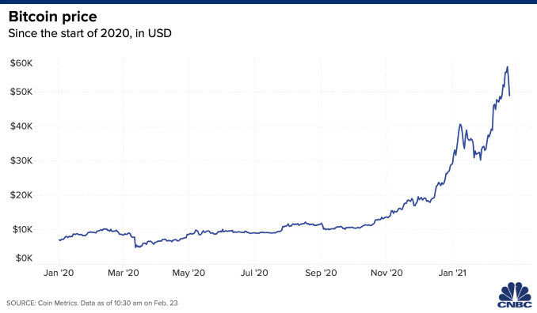This screenshot has height=313, width=537.
Task: Select the Nov '20 x-axis label
Action: coord(387,273)
